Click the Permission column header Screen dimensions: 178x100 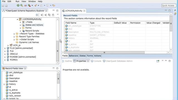[137, 23]
